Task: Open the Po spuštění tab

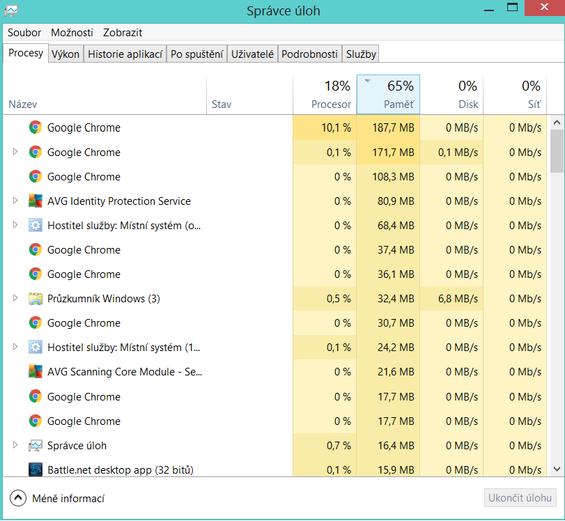Action: 196,54
